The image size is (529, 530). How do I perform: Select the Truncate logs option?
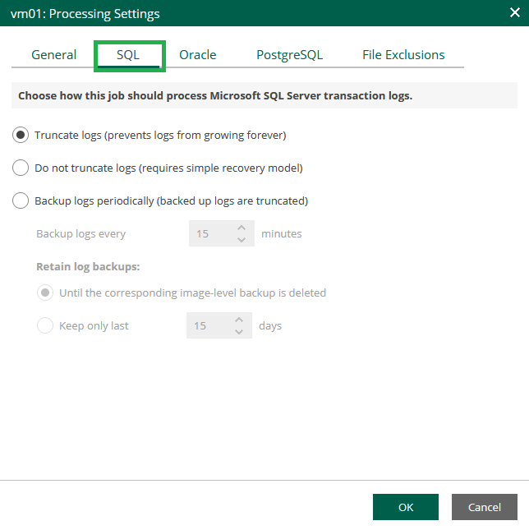click(x=21, y=135)
